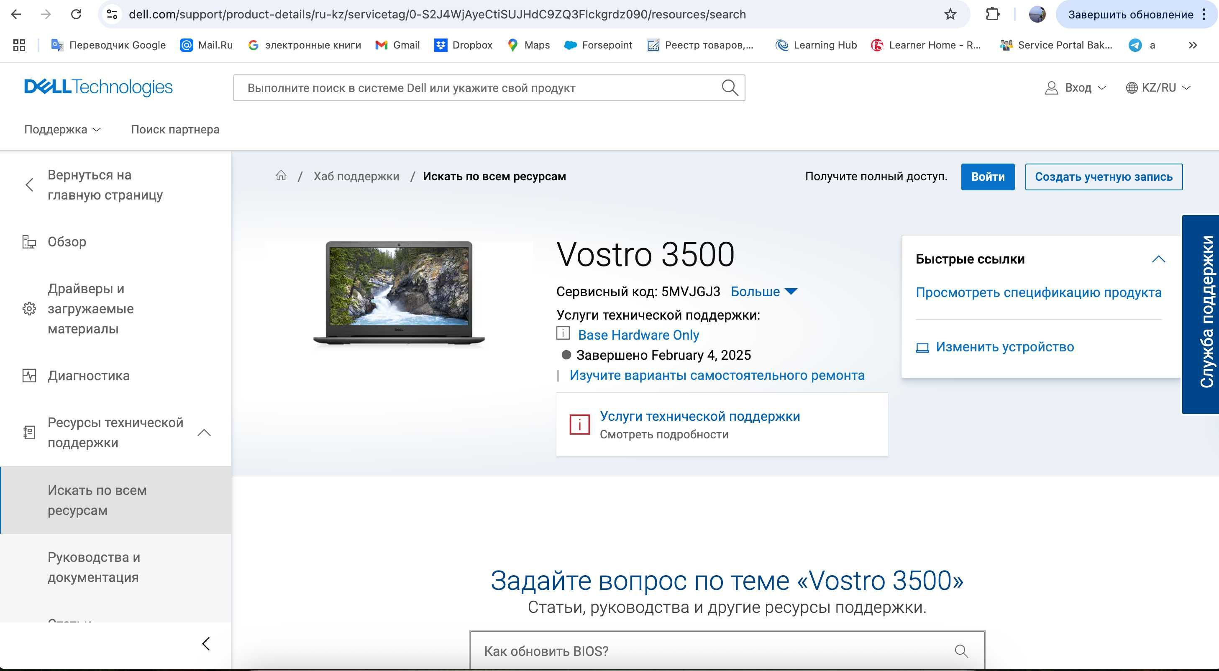Show hidden bookmarks with double chevron
Image resolution: width=1219 pixels, height=671 pixels.
1193,45
